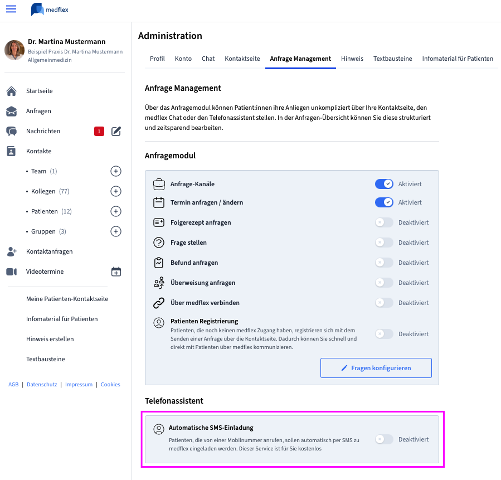Add a new Kollegen contact with plus icon
501x480 pixels.
point(116,191)
